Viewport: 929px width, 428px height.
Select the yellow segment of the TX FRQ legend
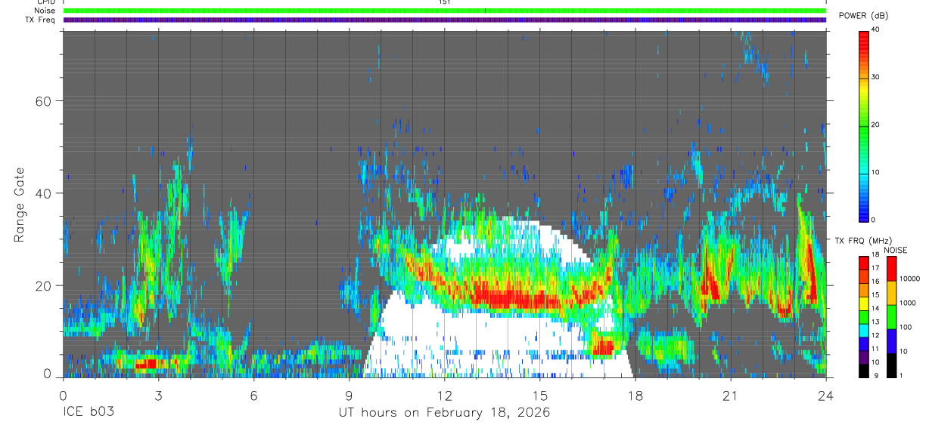(864, 303)
